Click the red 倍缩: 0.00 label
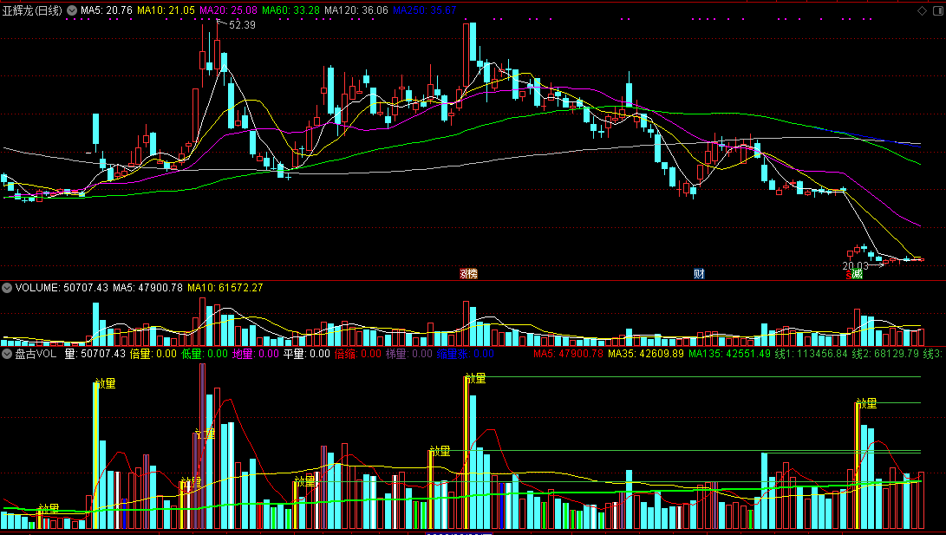Viewport: 946px width, 535px height. coord(358,354)
